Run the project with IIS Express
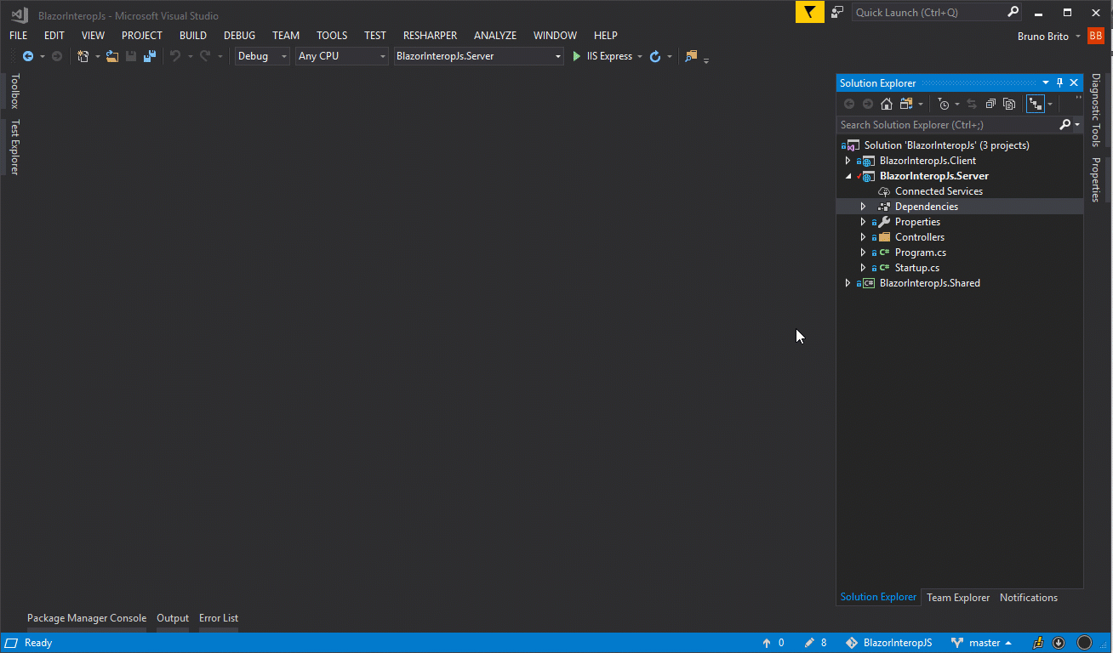 click(602, 56)
